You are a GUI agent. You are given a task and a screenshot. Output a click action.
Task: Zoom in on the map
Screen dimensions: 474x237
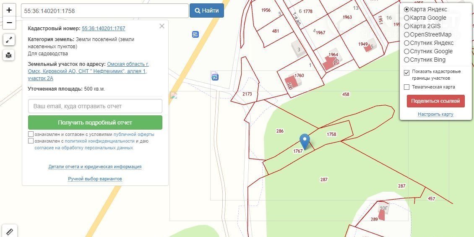coord(9,10)
